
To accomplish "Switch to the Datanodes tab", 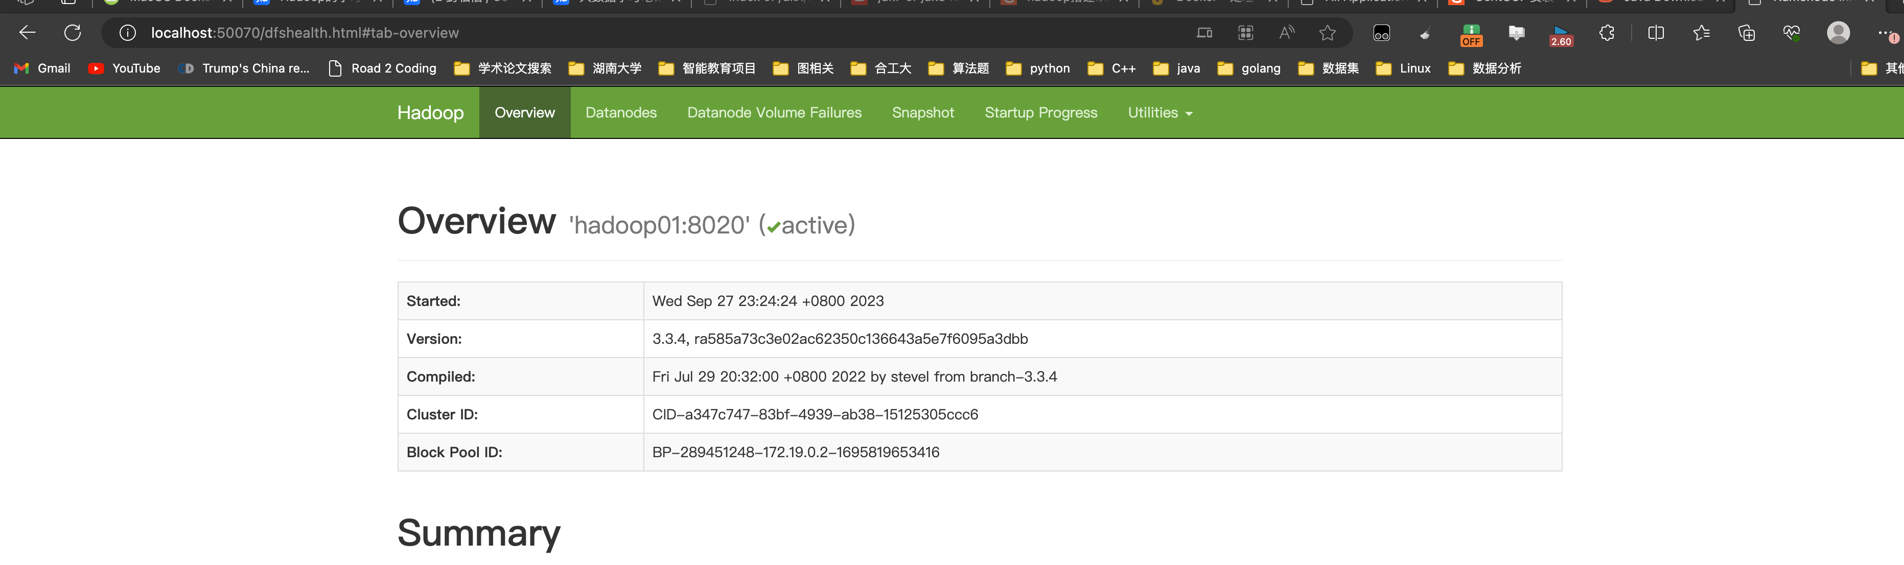I will [x=621, y=113].
